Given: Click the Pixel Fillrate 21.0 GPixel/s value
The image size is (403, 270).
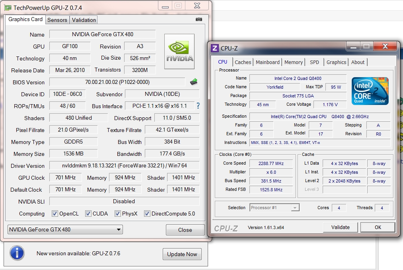Looking at the screenshot, I should click(73, 130).
